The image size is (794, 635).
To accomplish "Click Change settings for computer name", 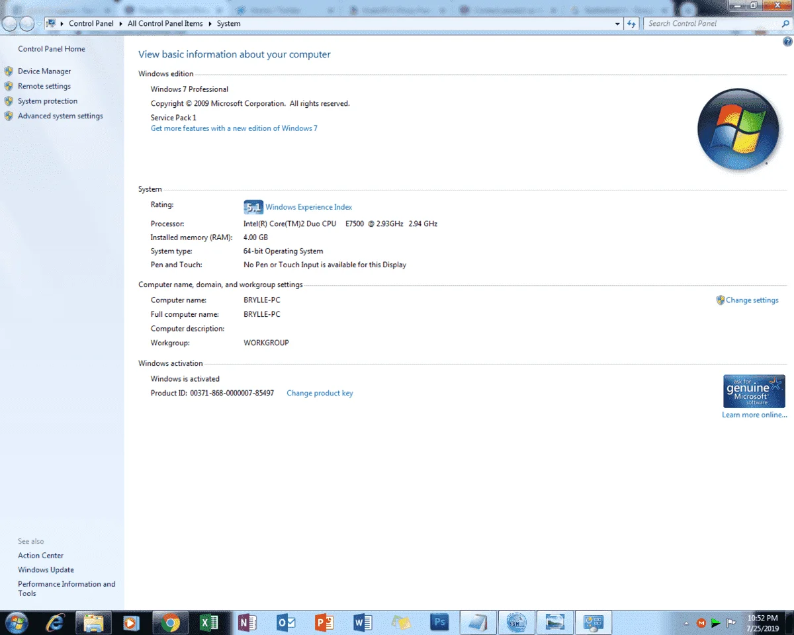I will (x=752, y=300).
